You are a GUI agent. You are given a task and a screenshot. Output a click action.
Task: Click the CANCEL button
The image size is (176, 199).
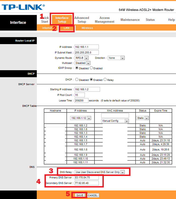(x=93, y=195)
